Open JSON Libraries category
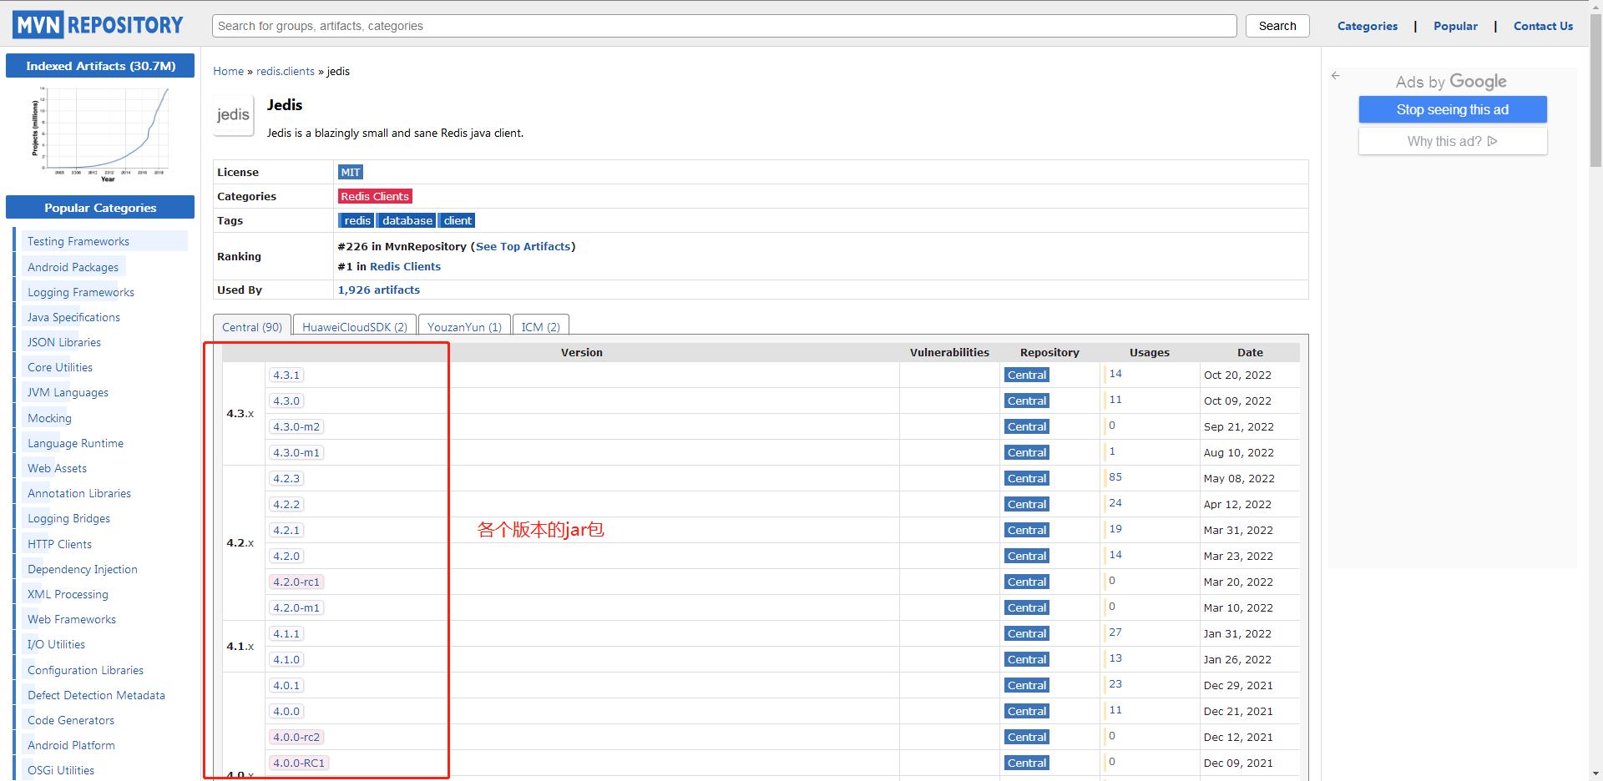This screenshot has width=1603, height=781. pos(64,342)
